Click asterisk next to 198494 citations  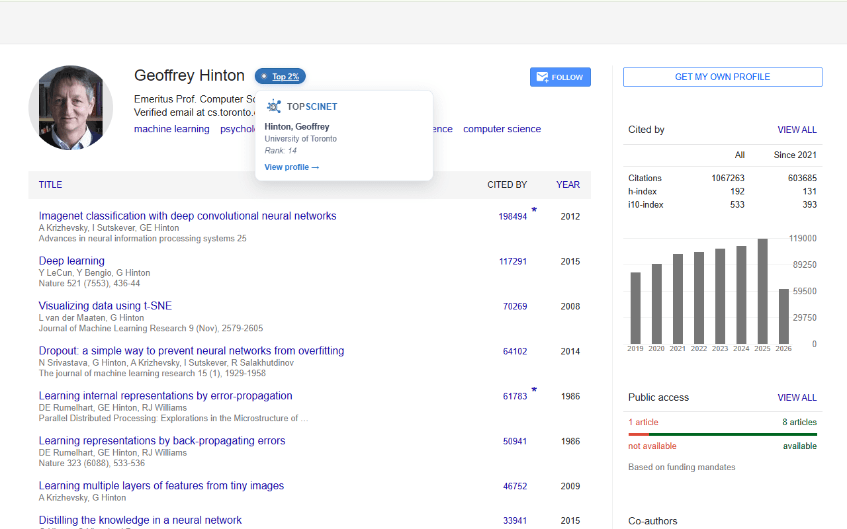tap(534, 211)
